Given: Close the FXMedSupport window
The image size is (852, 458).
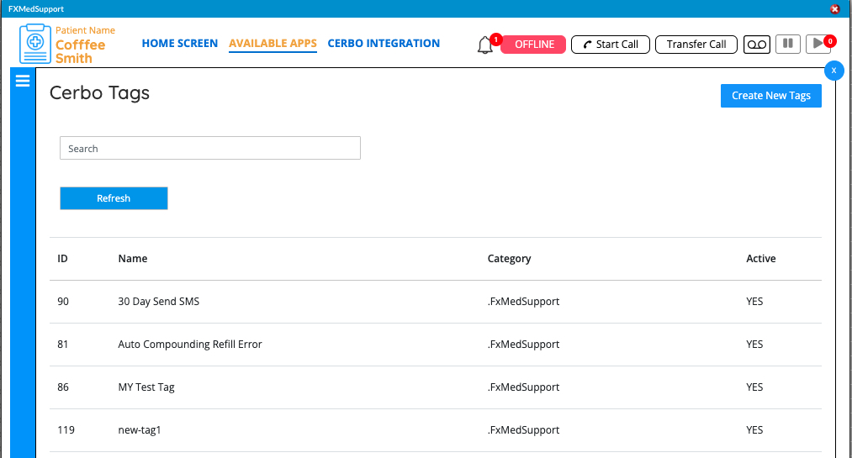Looking at the screenshot, I should (835, 8).
